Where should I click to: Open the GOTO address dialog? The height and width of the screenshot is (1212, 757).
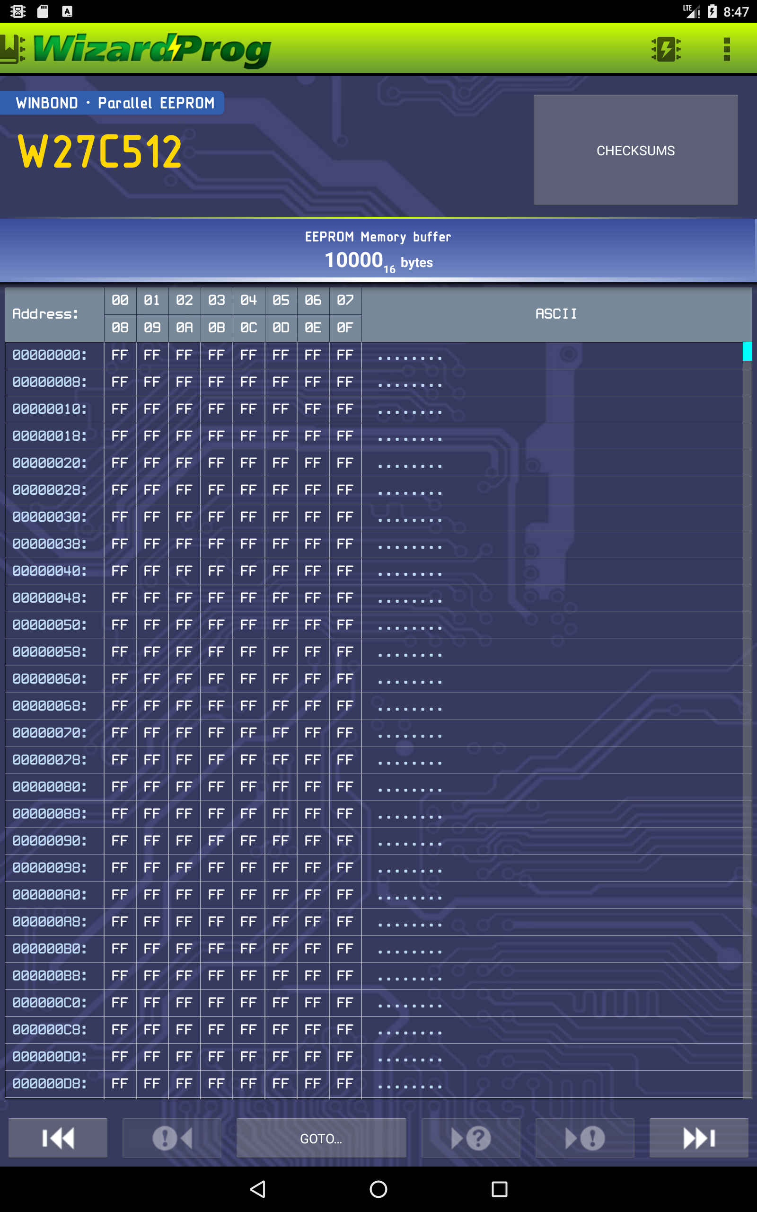pos(321,1138)
